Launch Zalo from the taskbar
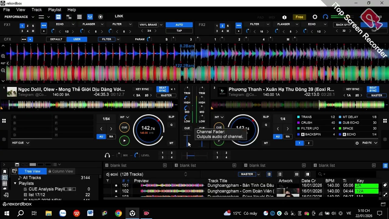389x219 pixels. tap(63, 213)
